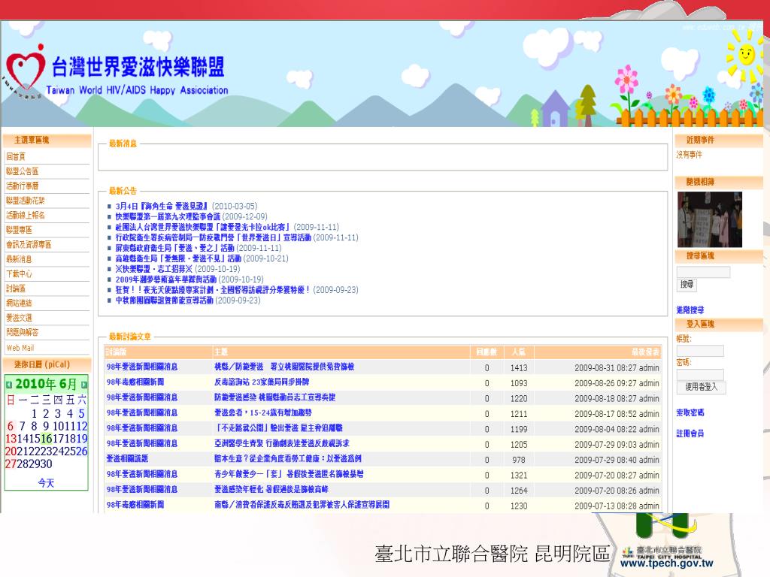This screenshot has width=770, height=577.
Task: Open the 進階搜尋 advanced search link
Action: [x=690, y=310]
